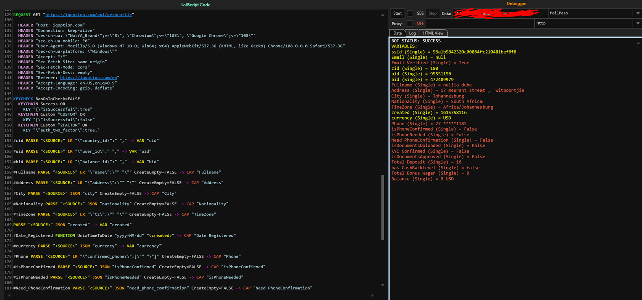Viewport: 642px width, 300px height.
Task: Select the bid = 472409979 line
Action: pos(422,79)
